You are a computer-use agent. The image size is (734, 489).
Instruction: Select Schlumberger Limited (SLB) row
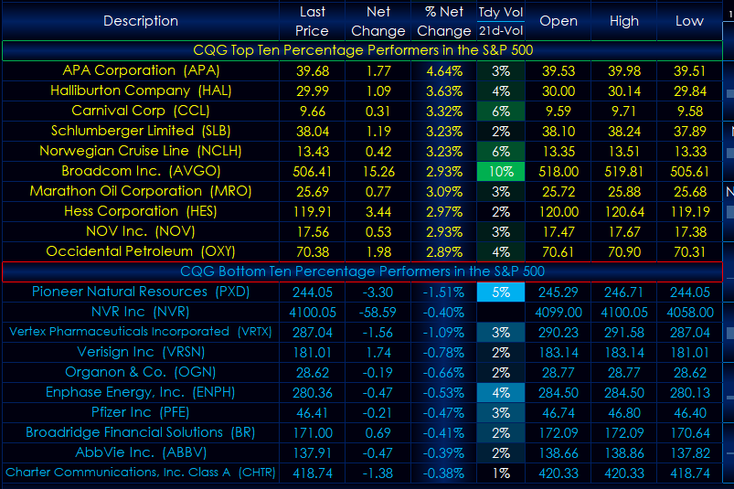point(363,132)
